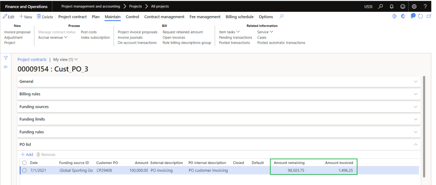Screen dimensions: 436x185
Task: Collapse the PO list section
Action: point(415,144)
